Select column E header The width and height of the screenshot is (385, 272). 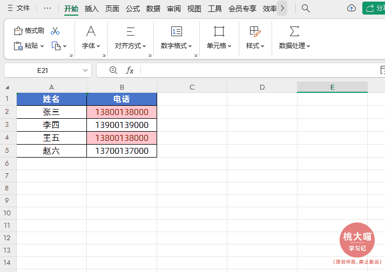333,87
